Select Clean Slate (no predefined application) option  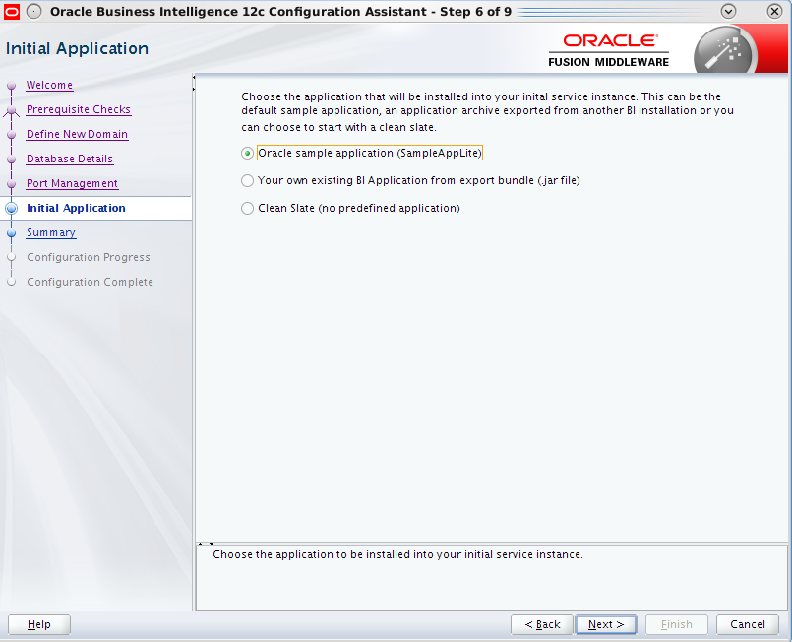(x=247, y=209)
